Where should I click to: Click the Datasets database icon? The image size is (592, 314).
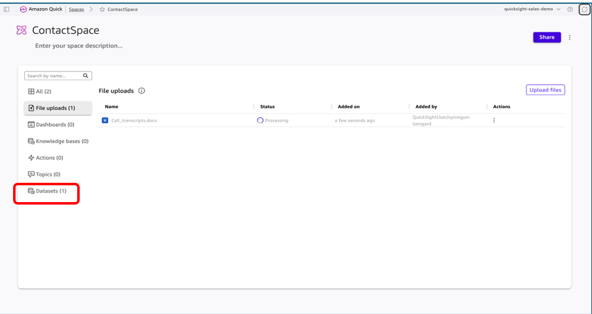click(x=31, y=191)
